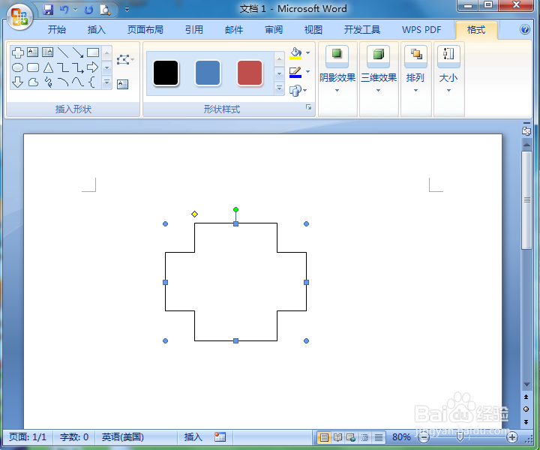Open the 排列 arrange menu

[415, 70]
